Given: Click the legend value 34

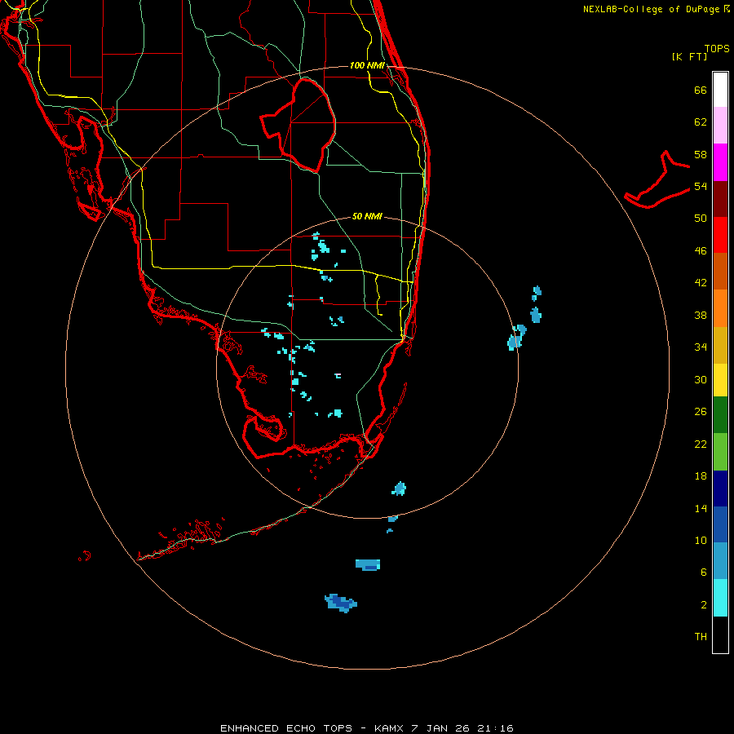Looking at the screenshot, I should click(x=701, y=347).
